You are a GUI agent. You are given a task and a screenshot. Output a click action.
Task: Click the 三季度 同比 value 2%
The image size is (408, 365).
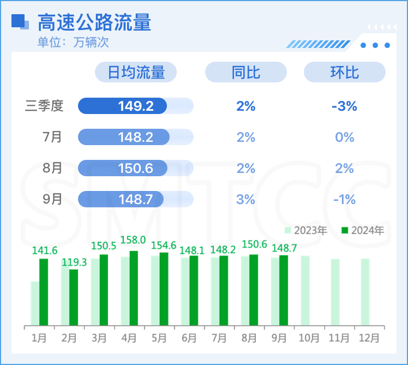pos(246,106)
